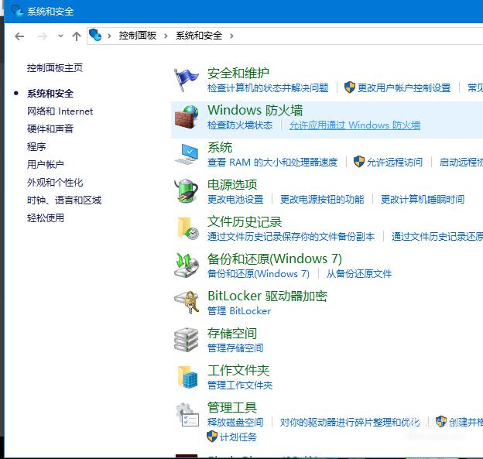Image resolution: width=483 pixels, height=459 pixels.
Task: Open BitLocker 驱动器加密 heading
Action: [x=267, y=296]
